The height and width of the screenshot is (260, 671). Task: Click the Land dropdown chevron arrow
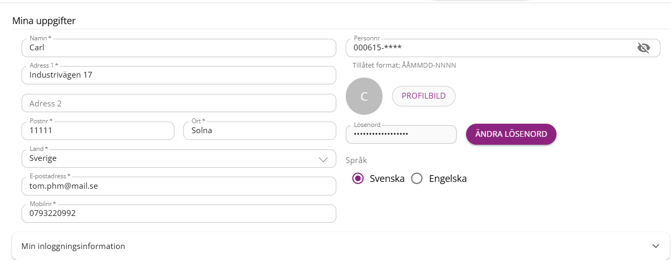point(323,159)
